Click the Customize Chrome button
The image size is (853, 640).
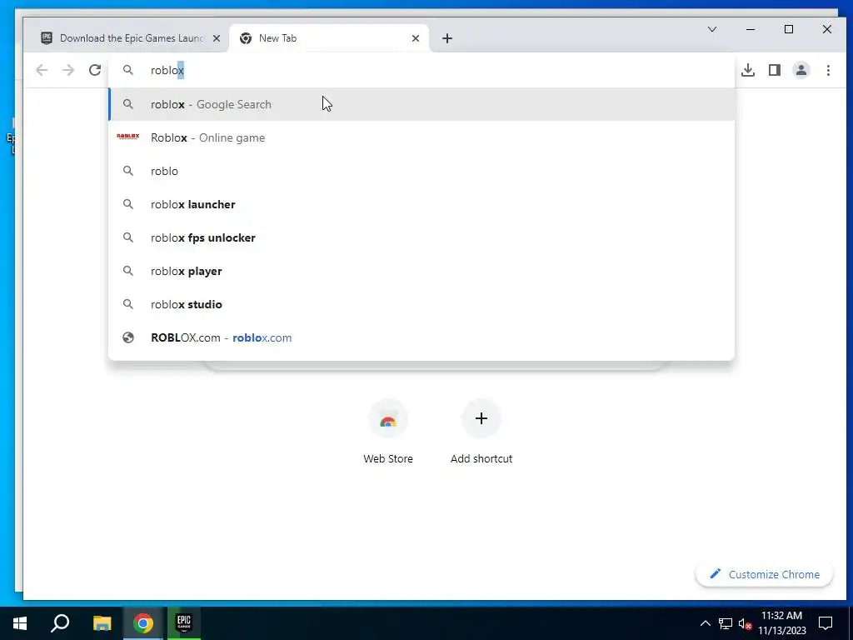(x=765, y=574)
